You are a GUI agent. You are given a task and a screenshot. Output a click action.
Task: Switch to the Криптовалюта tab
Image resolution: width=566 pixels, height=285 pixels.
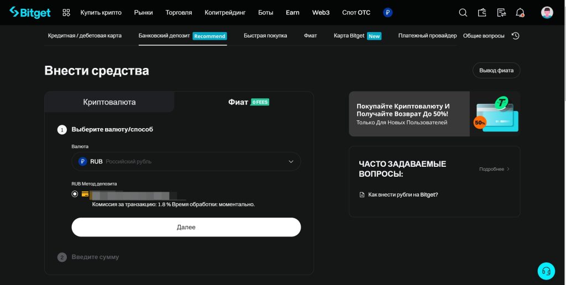click(109, 102)
